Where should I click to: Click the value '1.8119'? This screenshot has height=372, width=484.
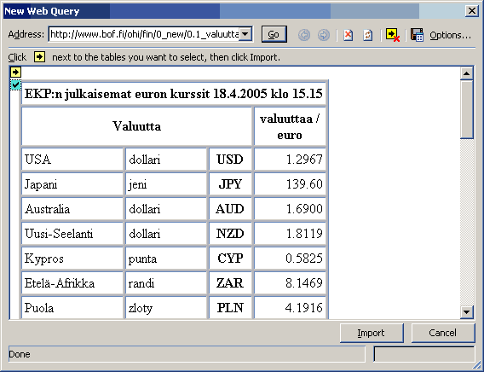tap(304, 234)
